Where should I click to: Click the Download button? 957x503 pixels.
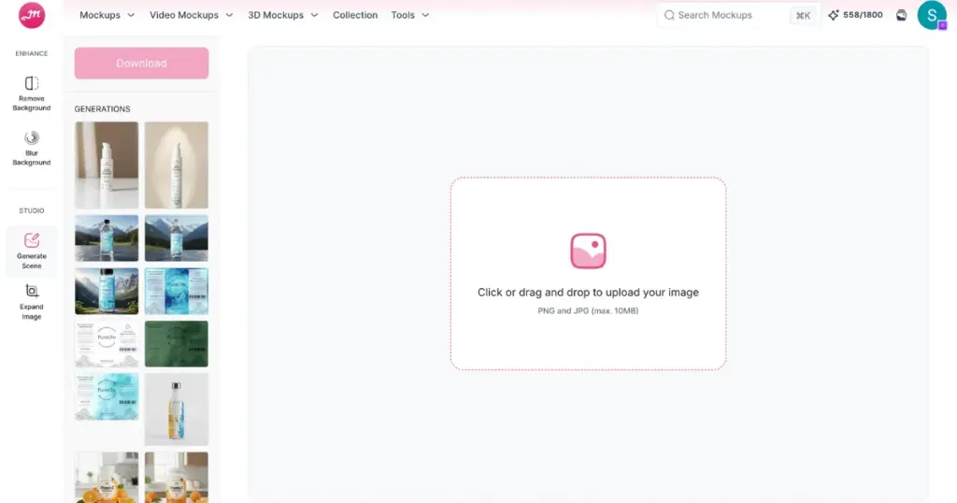click(x=142, y=63)
